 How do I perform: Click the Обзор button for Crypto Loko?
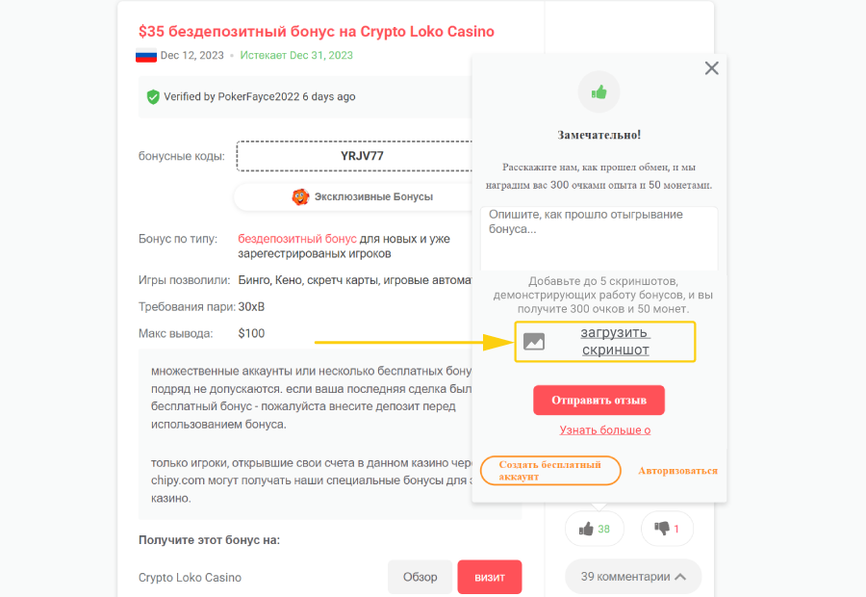tap(420, 577)
